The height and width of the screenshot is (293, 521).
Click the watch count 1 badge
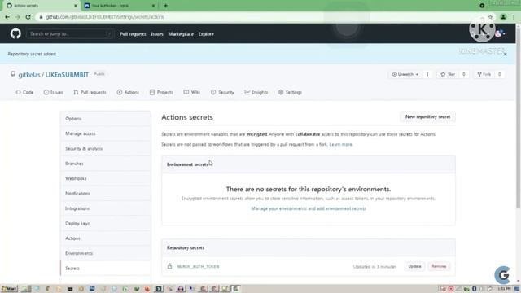coord(427,74)
